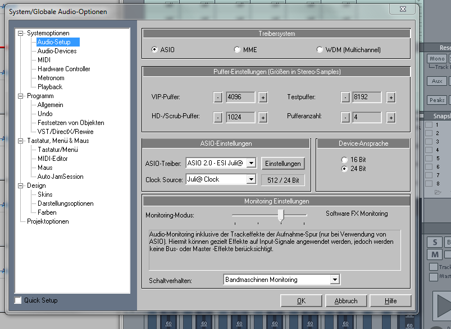
Task: Click the ASIO Einstellungen button
Action: [x=283, y=163]
